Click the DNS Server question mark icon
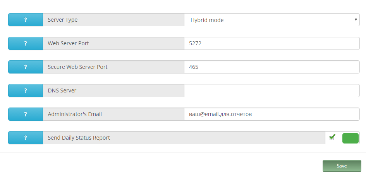The width and height of the screenshot is (366, 176). tap(26, 91)
